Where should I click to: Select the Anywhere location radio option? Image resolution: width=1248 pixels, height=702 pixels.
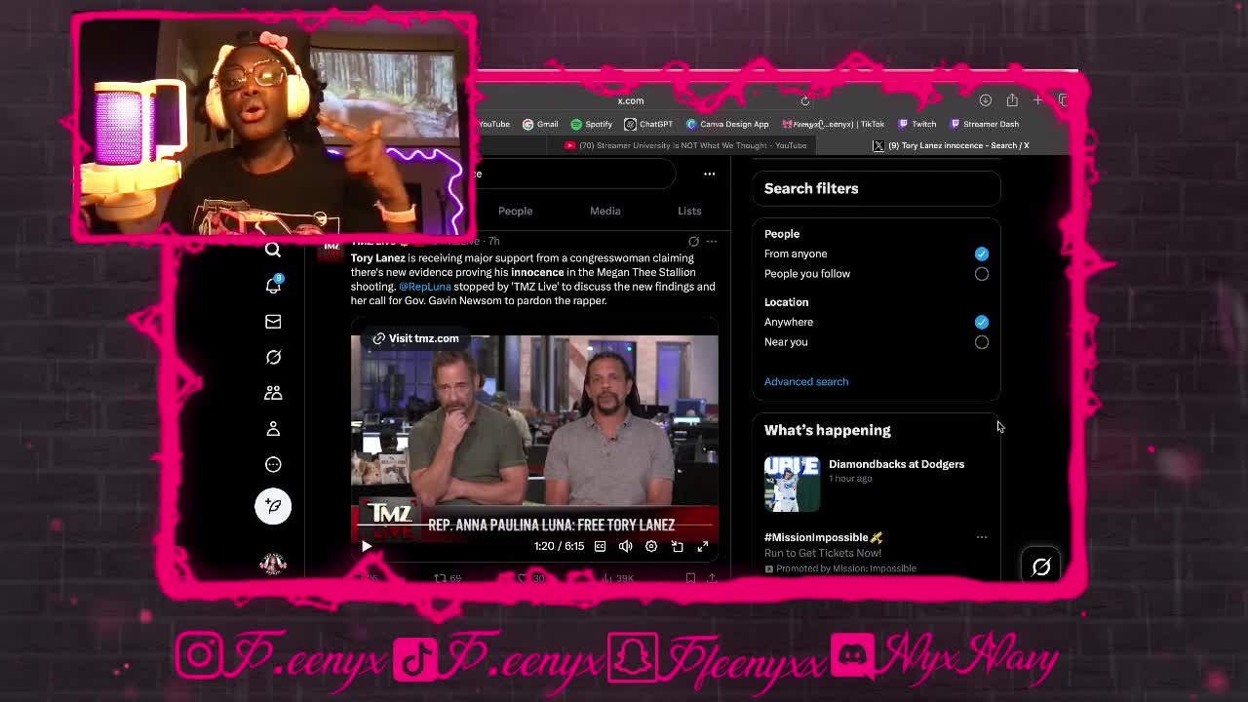point(981,322)
